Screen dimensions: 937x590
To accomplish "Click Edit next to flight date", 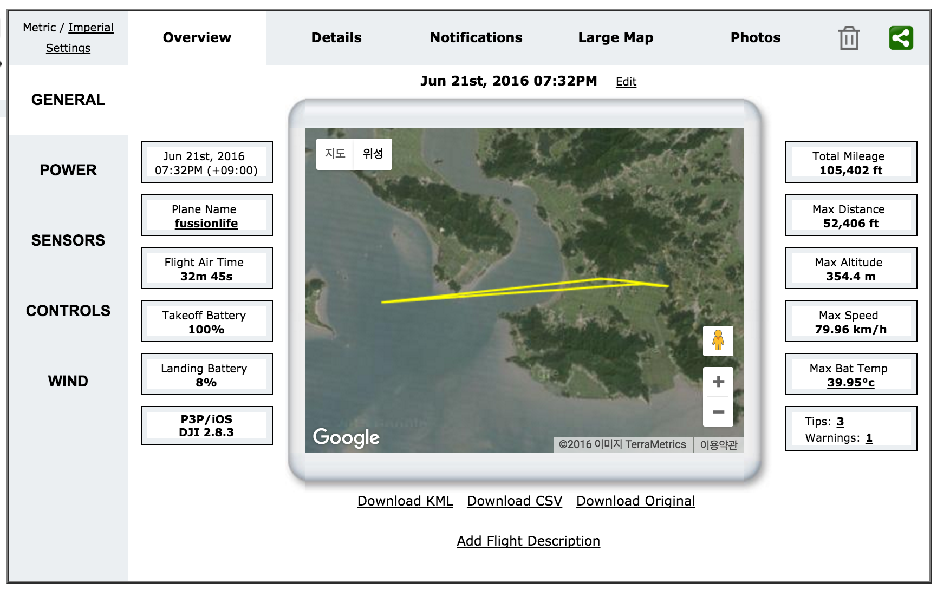I will (x=626, y=82).
